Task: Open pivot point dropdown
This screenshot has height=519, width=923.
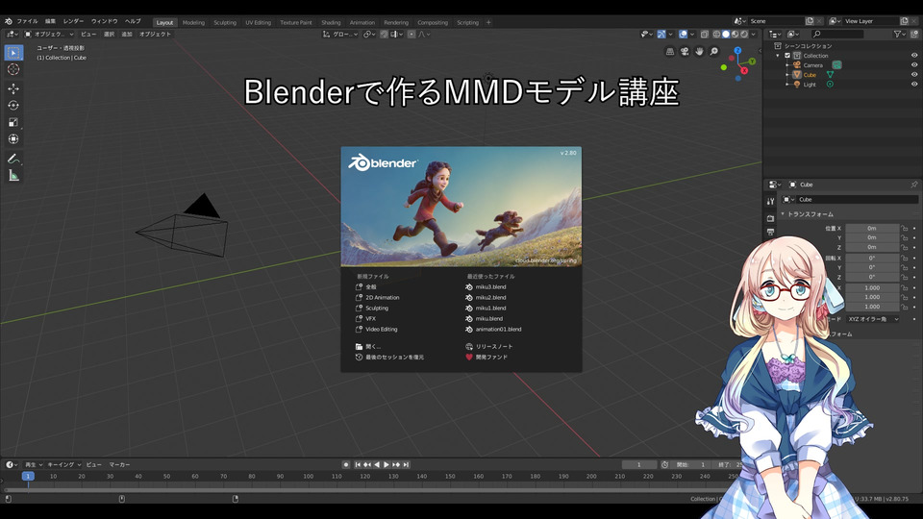Action: (369, 35)
